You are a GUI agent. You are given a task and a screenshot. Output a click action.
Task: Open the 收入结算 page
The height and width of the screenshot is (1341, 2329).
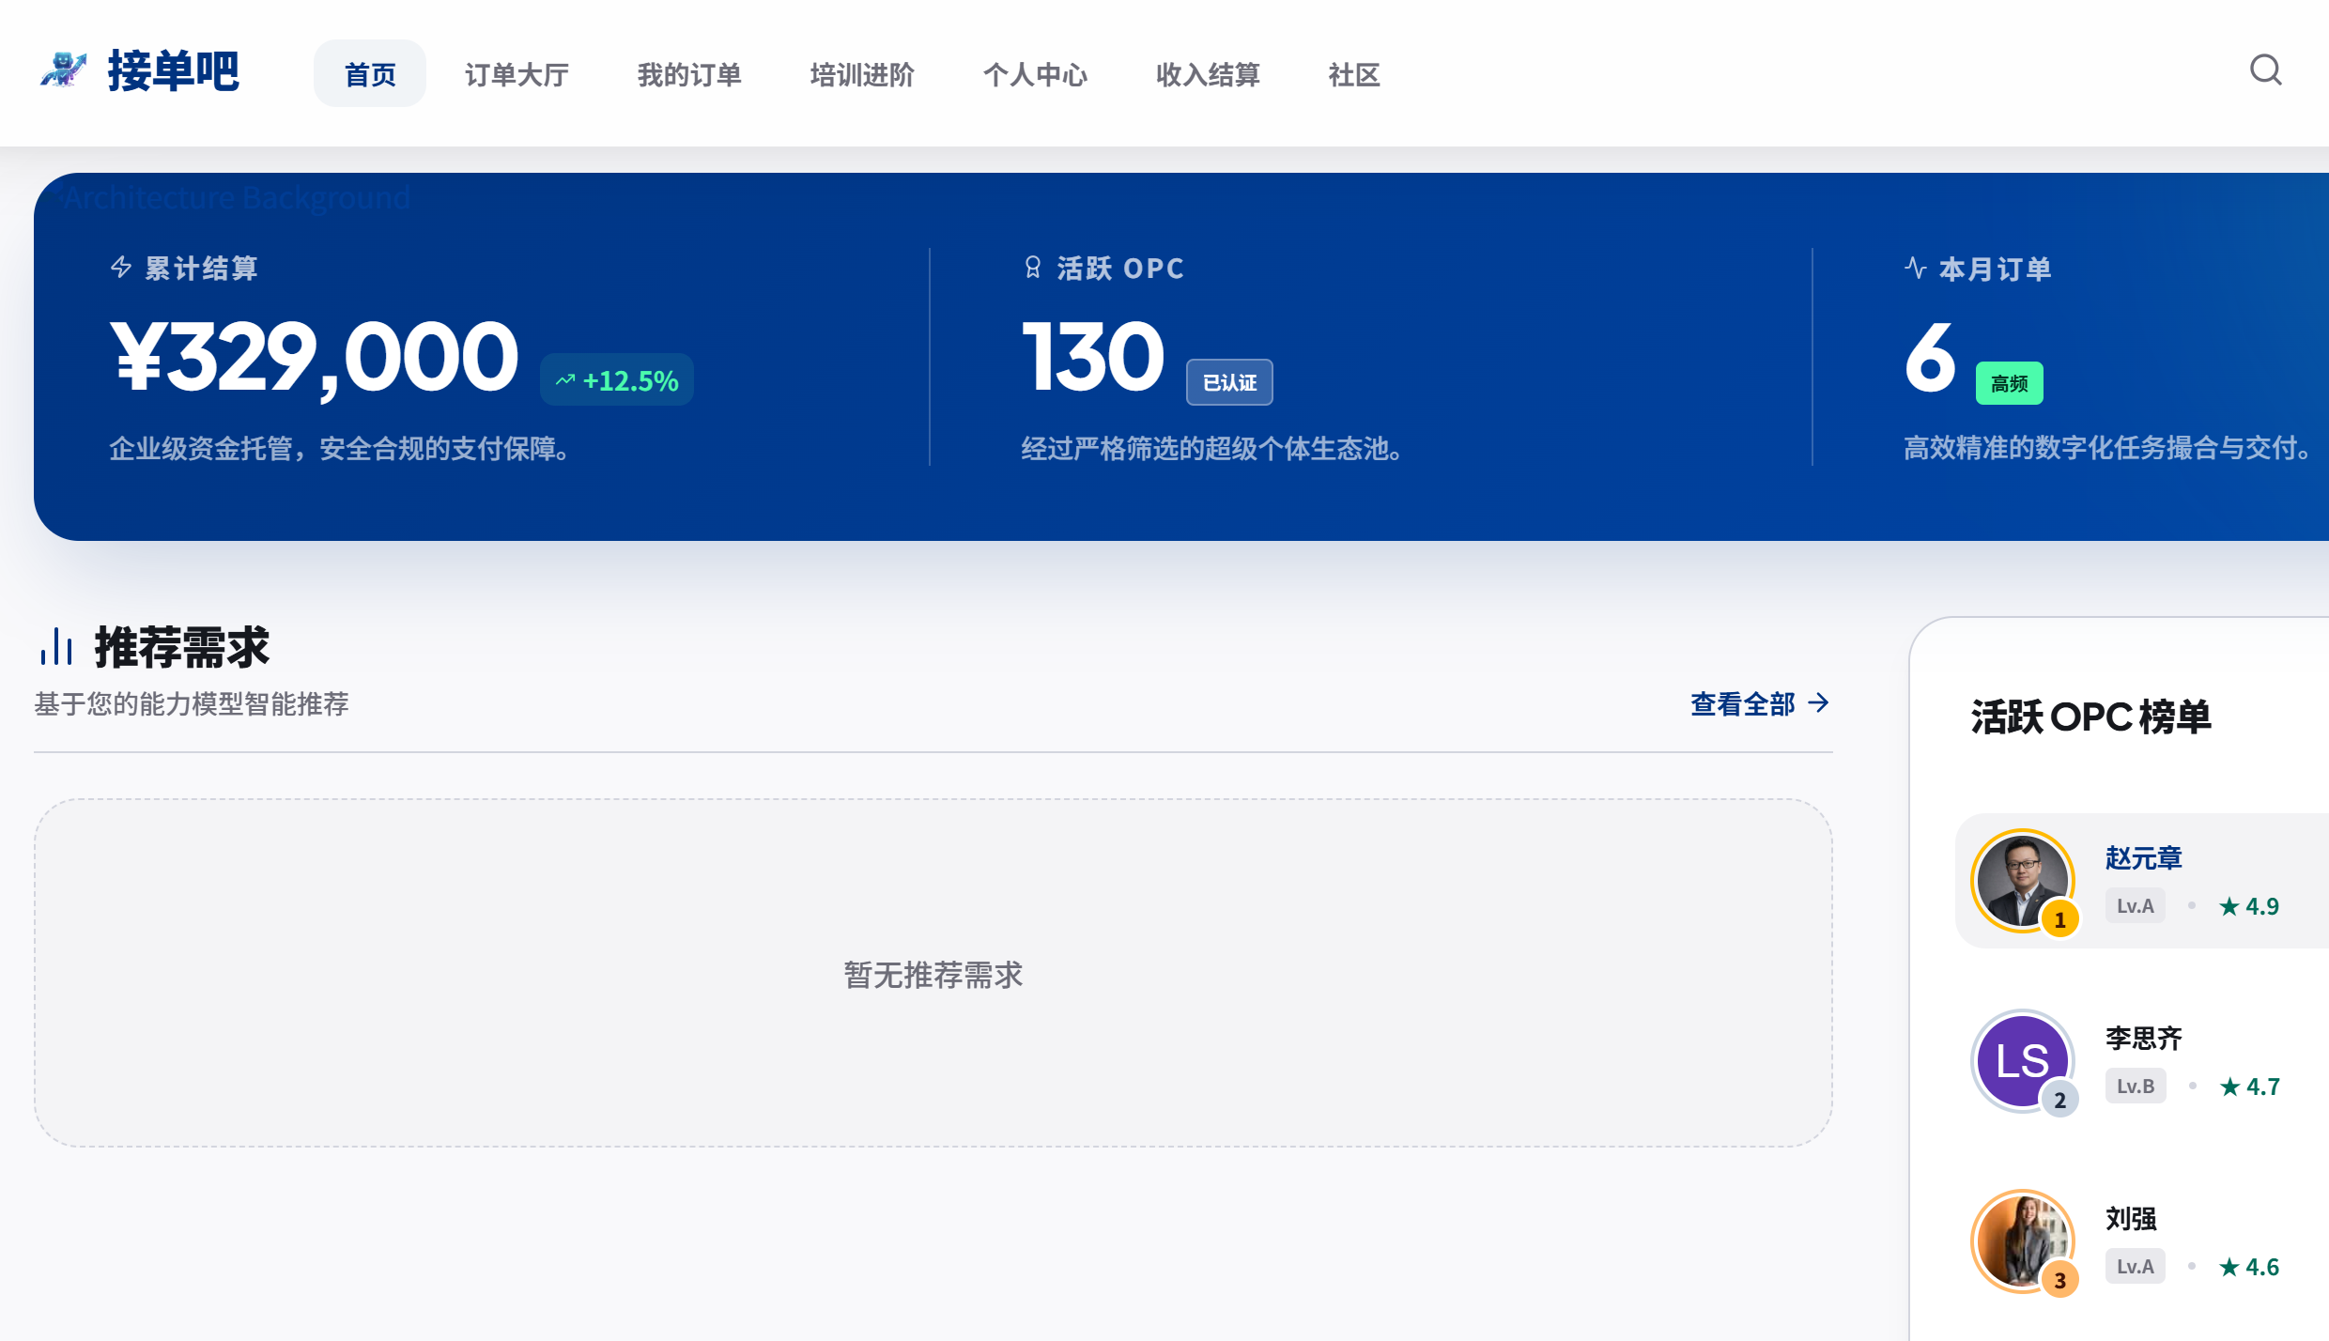[x=1208, y=74]
